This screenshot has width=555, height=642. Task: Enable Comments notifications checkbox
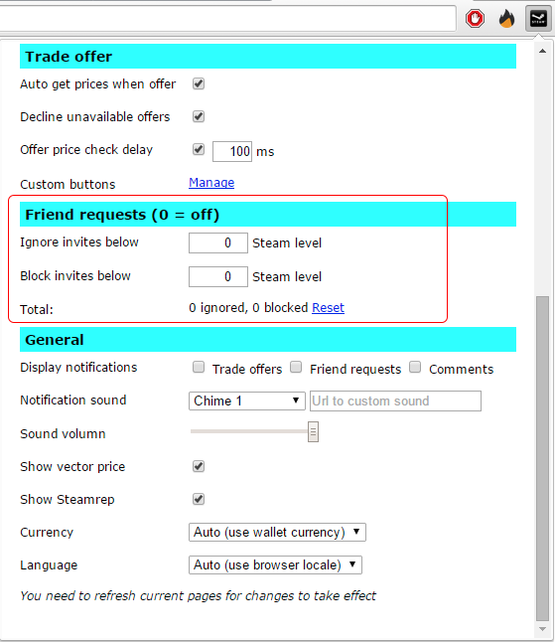pos(415,368)
